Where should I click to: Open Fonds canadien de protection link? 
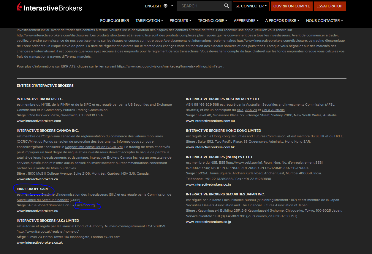coord(79,142)
